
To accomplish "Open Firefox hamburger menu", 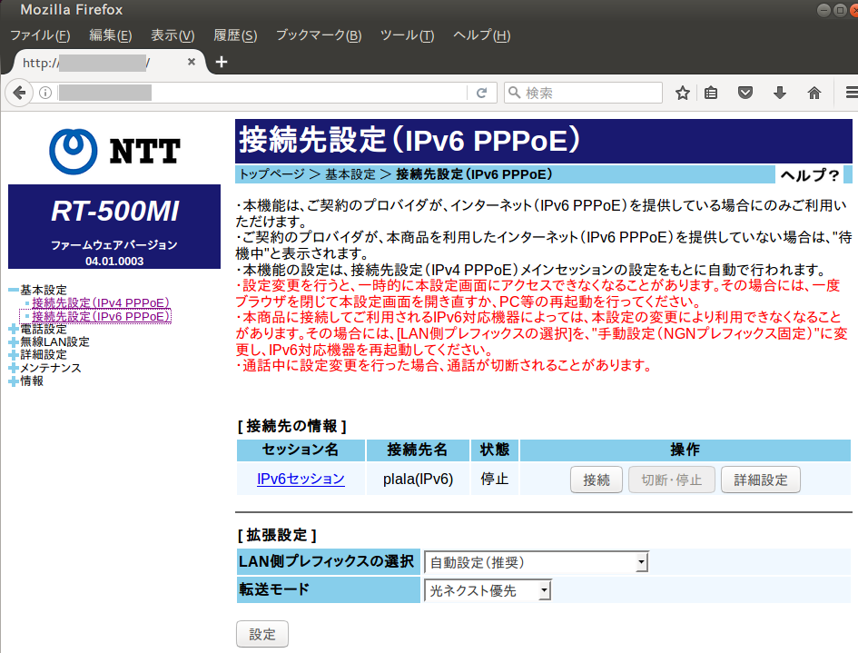I will [x=852, y=93].
